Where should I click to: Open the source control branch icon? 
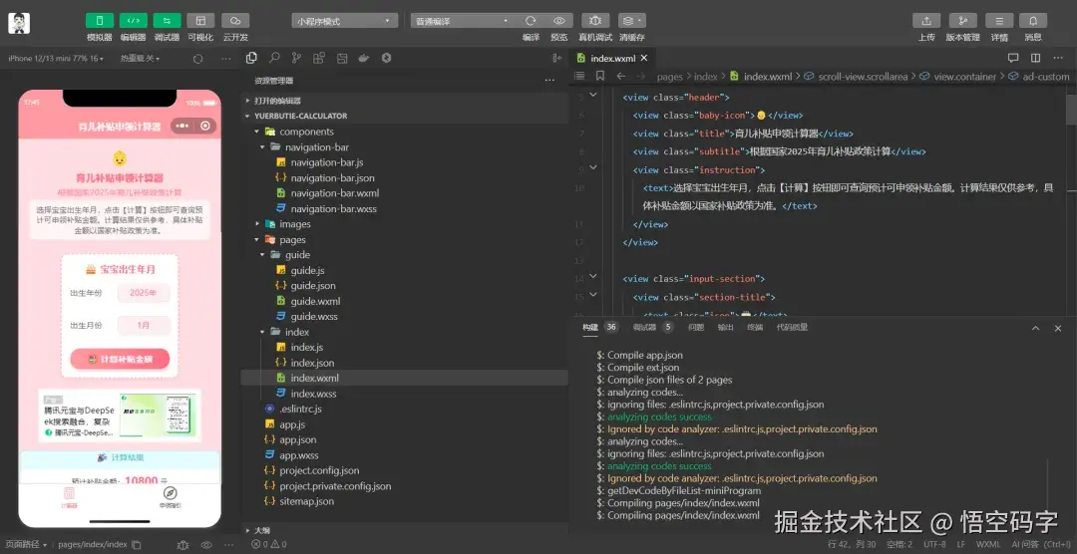[x=296, y=59]
